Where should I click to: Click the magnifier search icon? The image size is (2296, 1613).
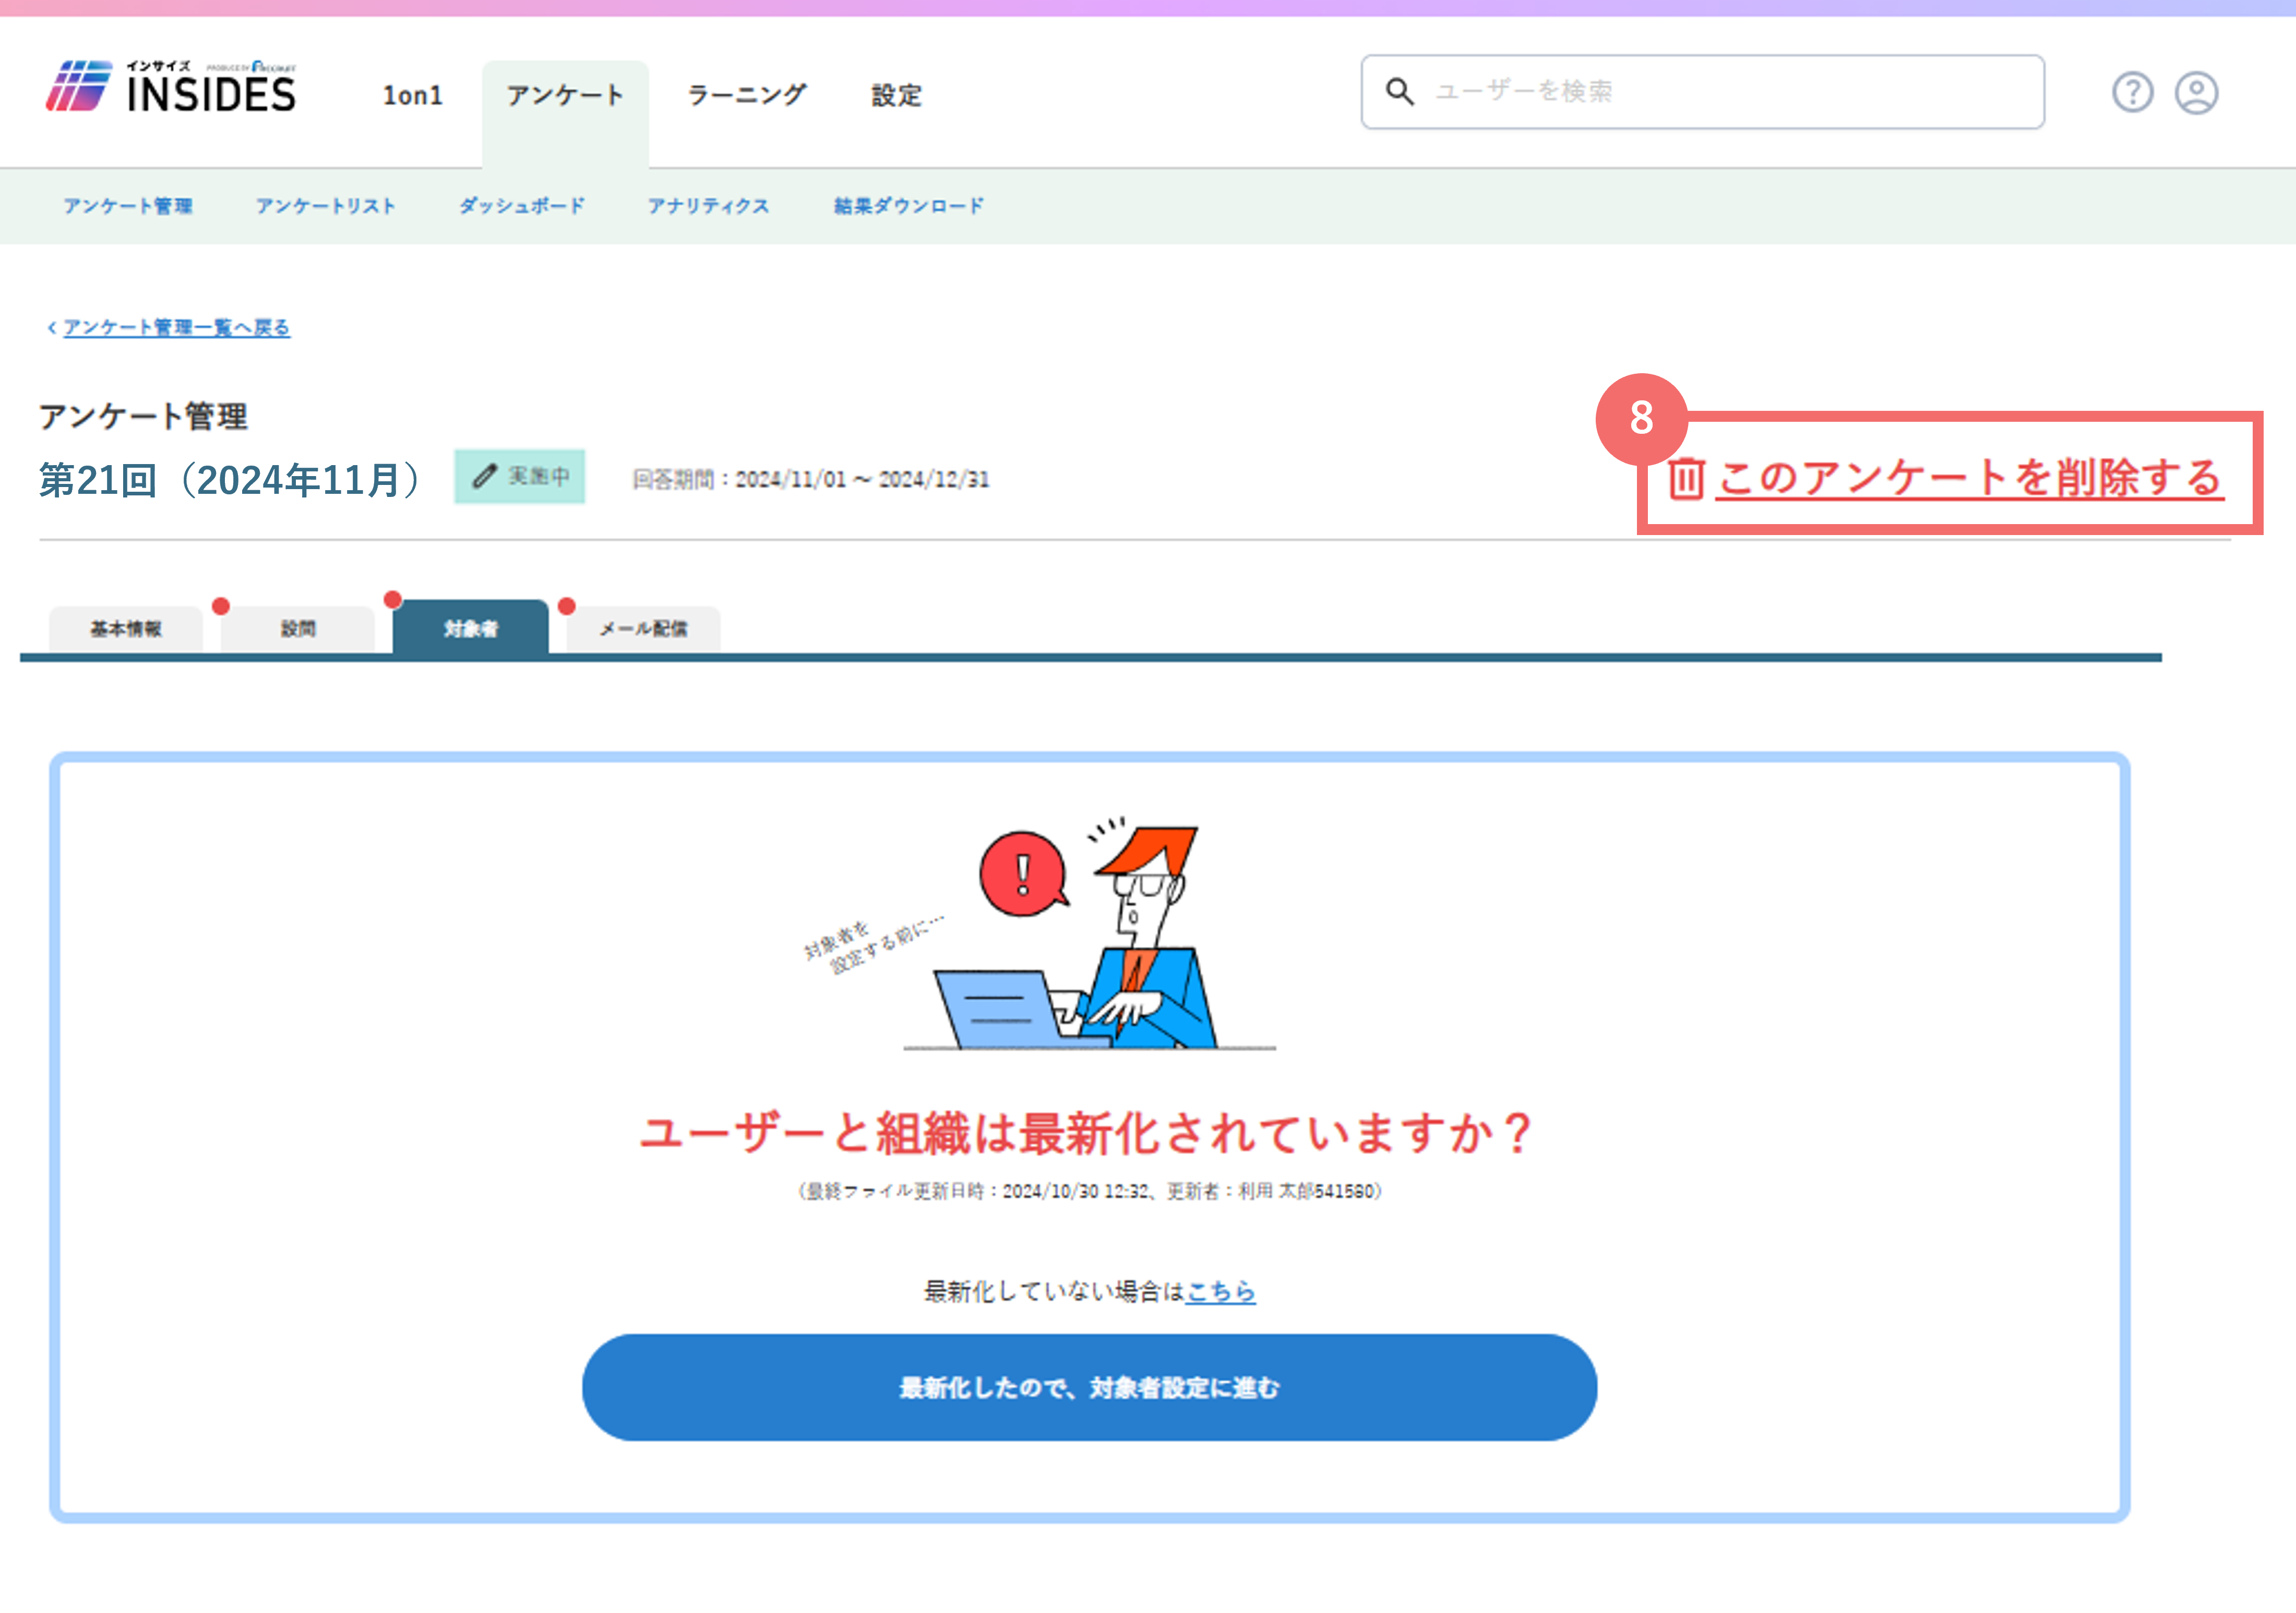(x=1400, y=91)
